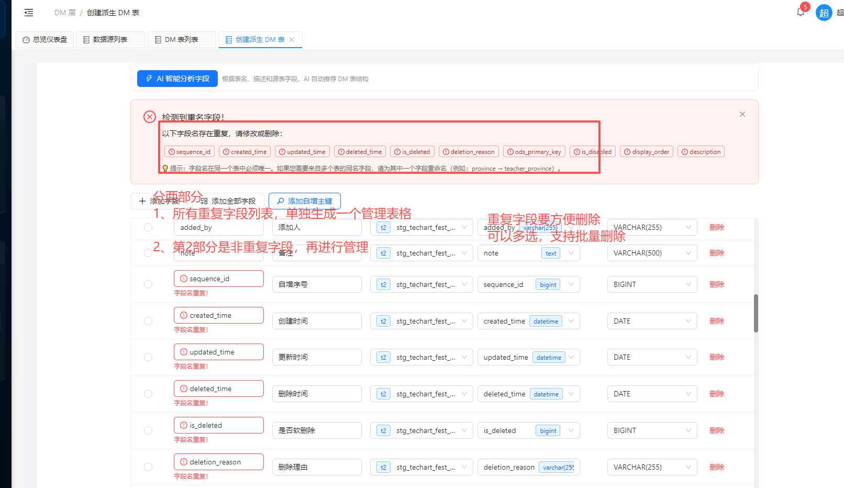The image size is (844, 488).
Task: Click the sidebar collapse menu icon
Action: [x=29, y=13]
